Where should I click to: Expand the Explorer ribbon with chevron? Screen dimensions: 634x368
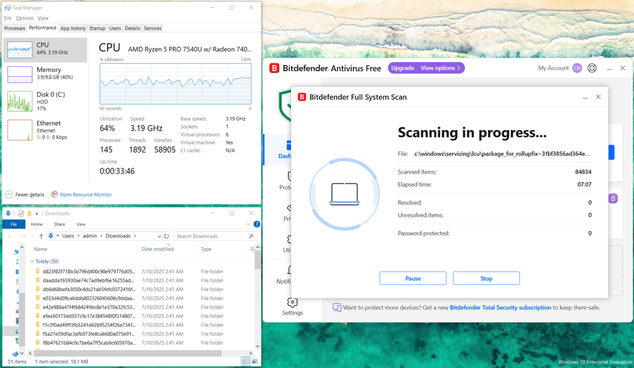248,224
